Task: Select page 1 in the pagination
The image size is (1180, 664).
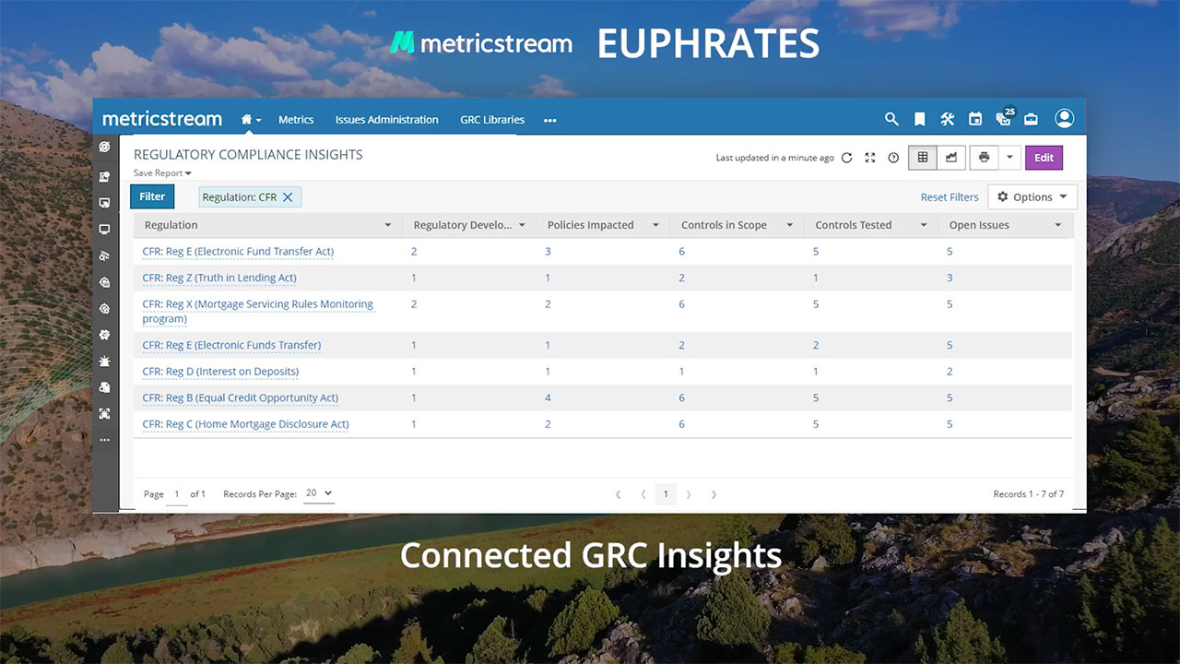Action: pos(666,494)
